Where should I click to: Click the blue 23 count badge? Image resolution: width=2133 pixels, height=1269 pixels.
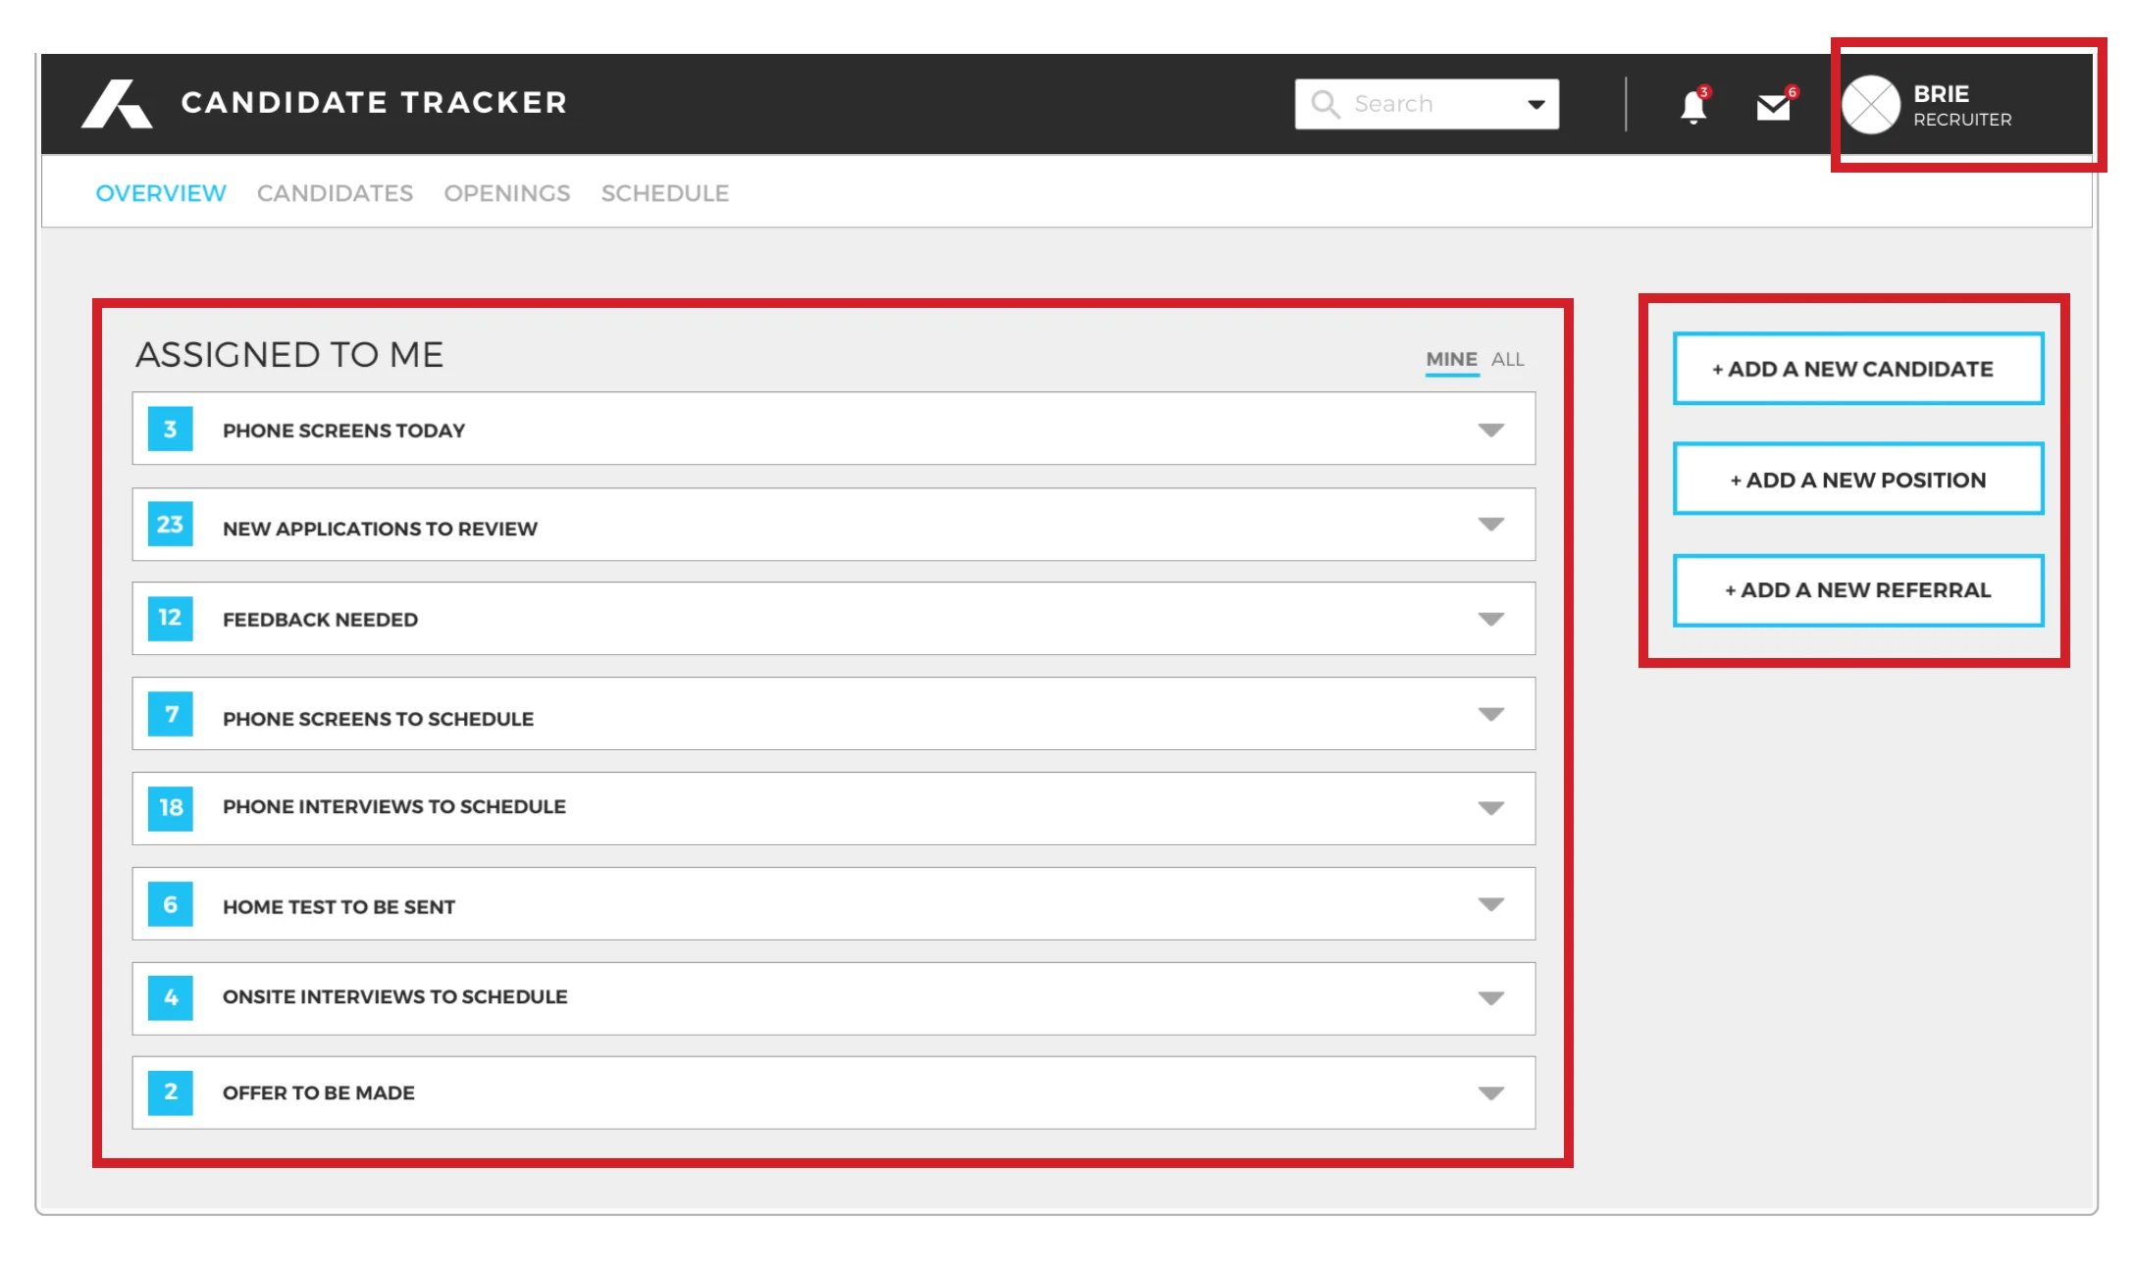coord(170,525)
